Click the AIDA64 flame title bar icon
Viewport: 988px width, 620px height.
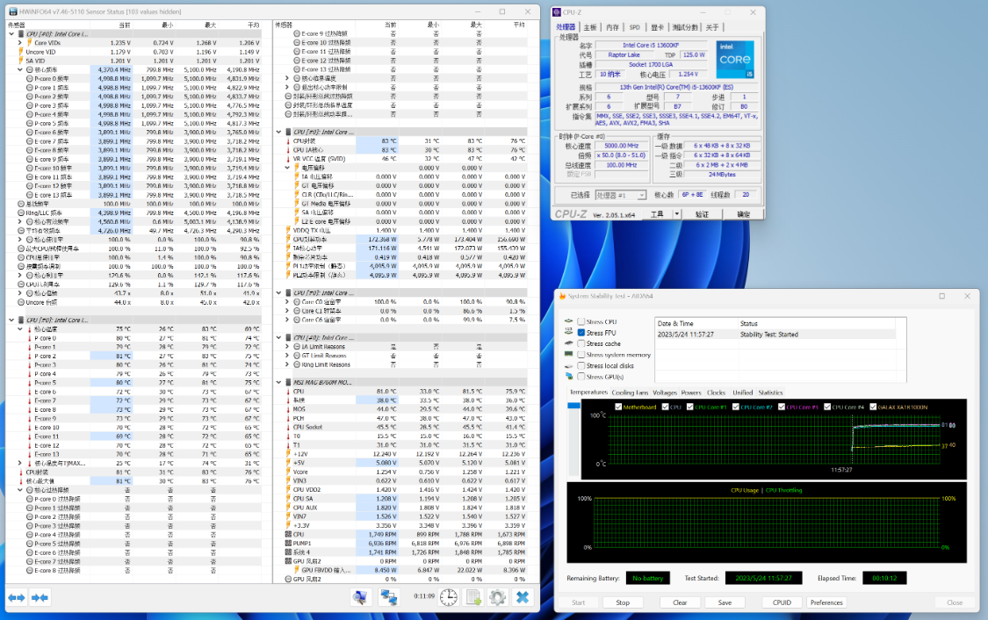click(x=563, y=295)
